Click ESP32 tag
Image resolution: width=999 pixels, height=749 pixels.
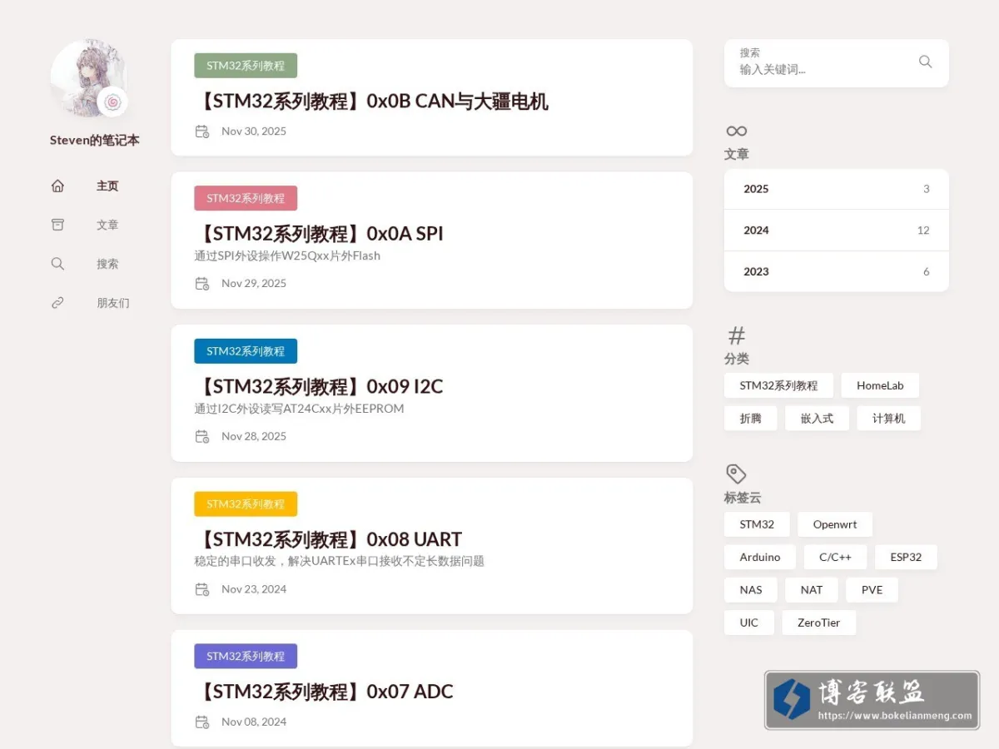[x=906, y=557]
